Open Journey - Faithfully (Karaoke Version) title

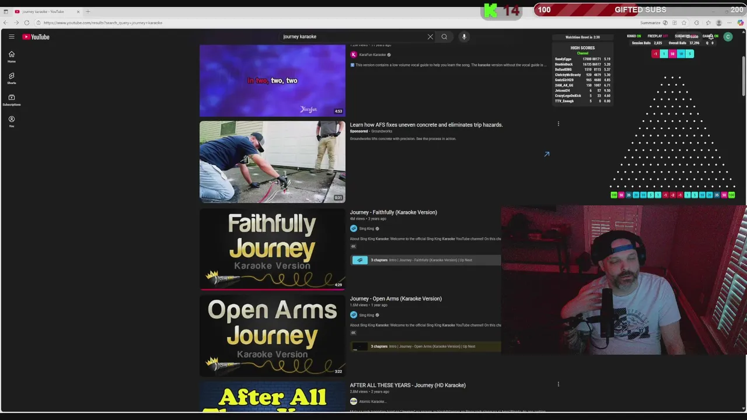pos(393,212)
